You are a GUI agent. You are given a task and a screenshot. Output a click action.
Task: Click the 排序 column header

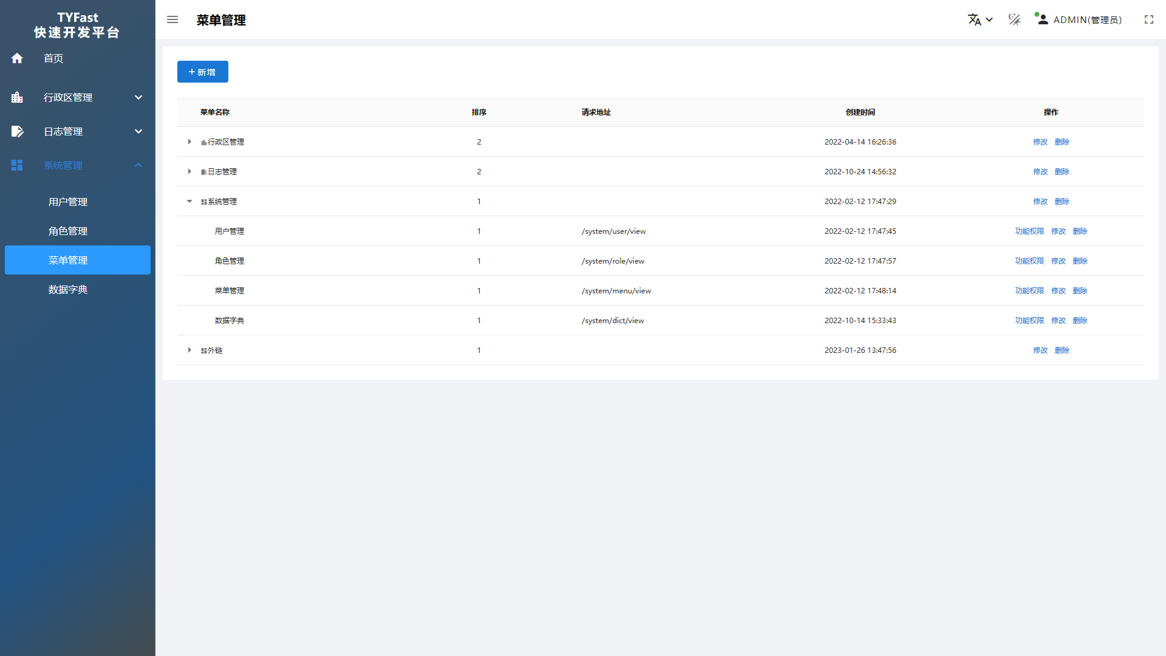(479, 112)
